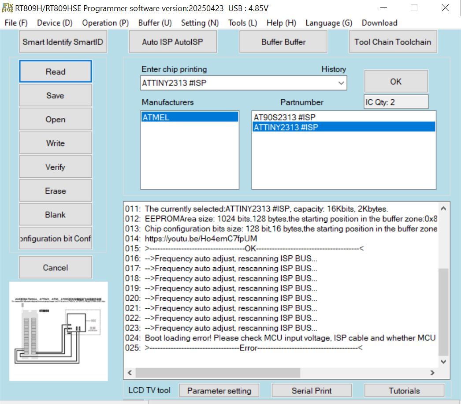
Task: Click the log scroll down arrow
Action: coord(443,362)
